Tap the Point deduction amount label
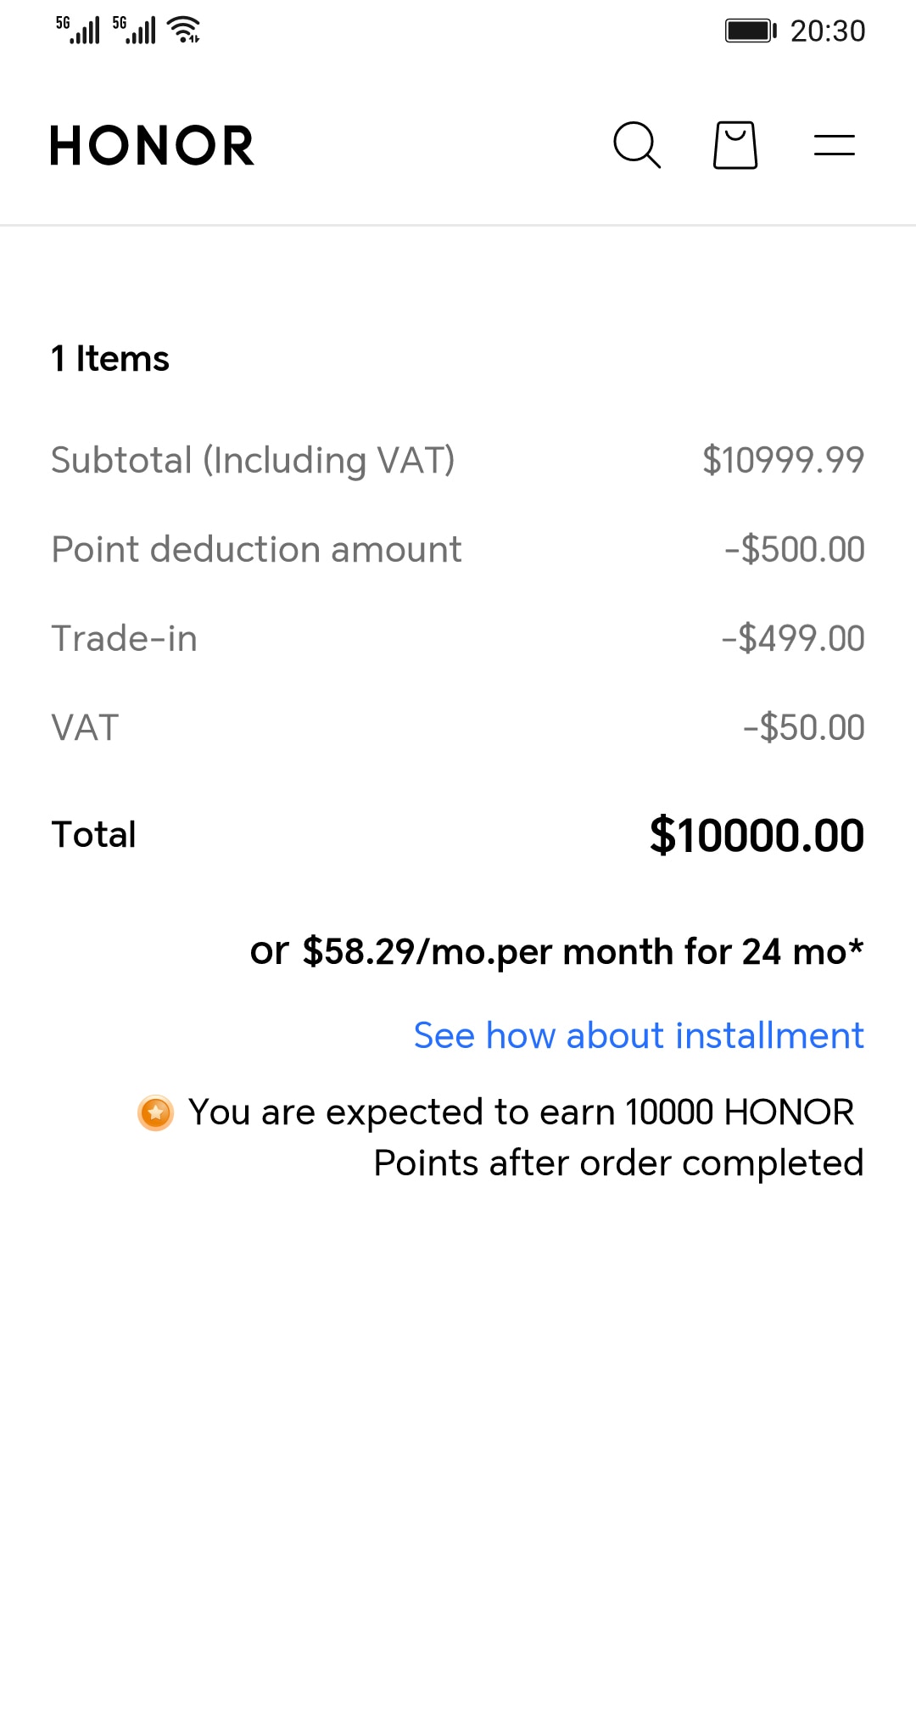The height and width of the screenshot is (1726, 916). (256, 549)
